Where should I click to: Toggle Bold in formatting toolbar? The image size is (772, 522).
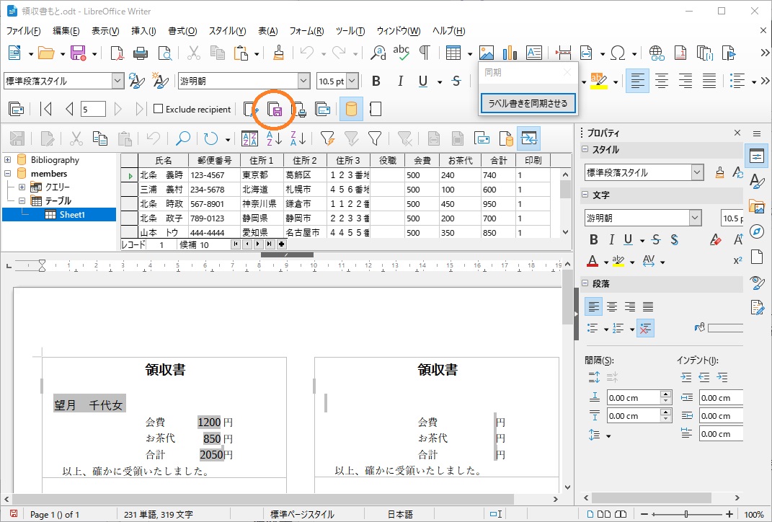click(376, 81)
